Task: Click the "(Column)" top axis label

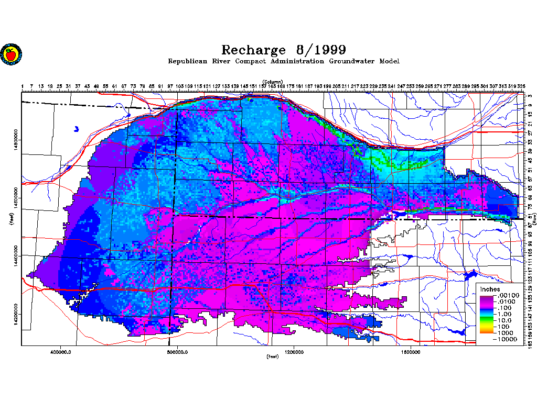Action: [x=273, y=82]
